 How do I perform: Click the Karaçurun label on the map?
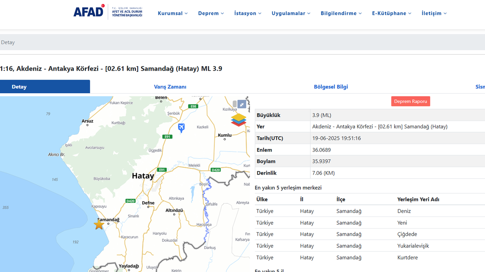click(130, 237)
